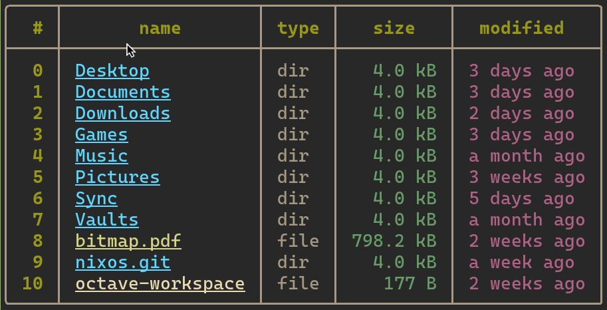Click the modified column header
The height and width of the screenshot is (310, 607).
(x=521, y=29)
